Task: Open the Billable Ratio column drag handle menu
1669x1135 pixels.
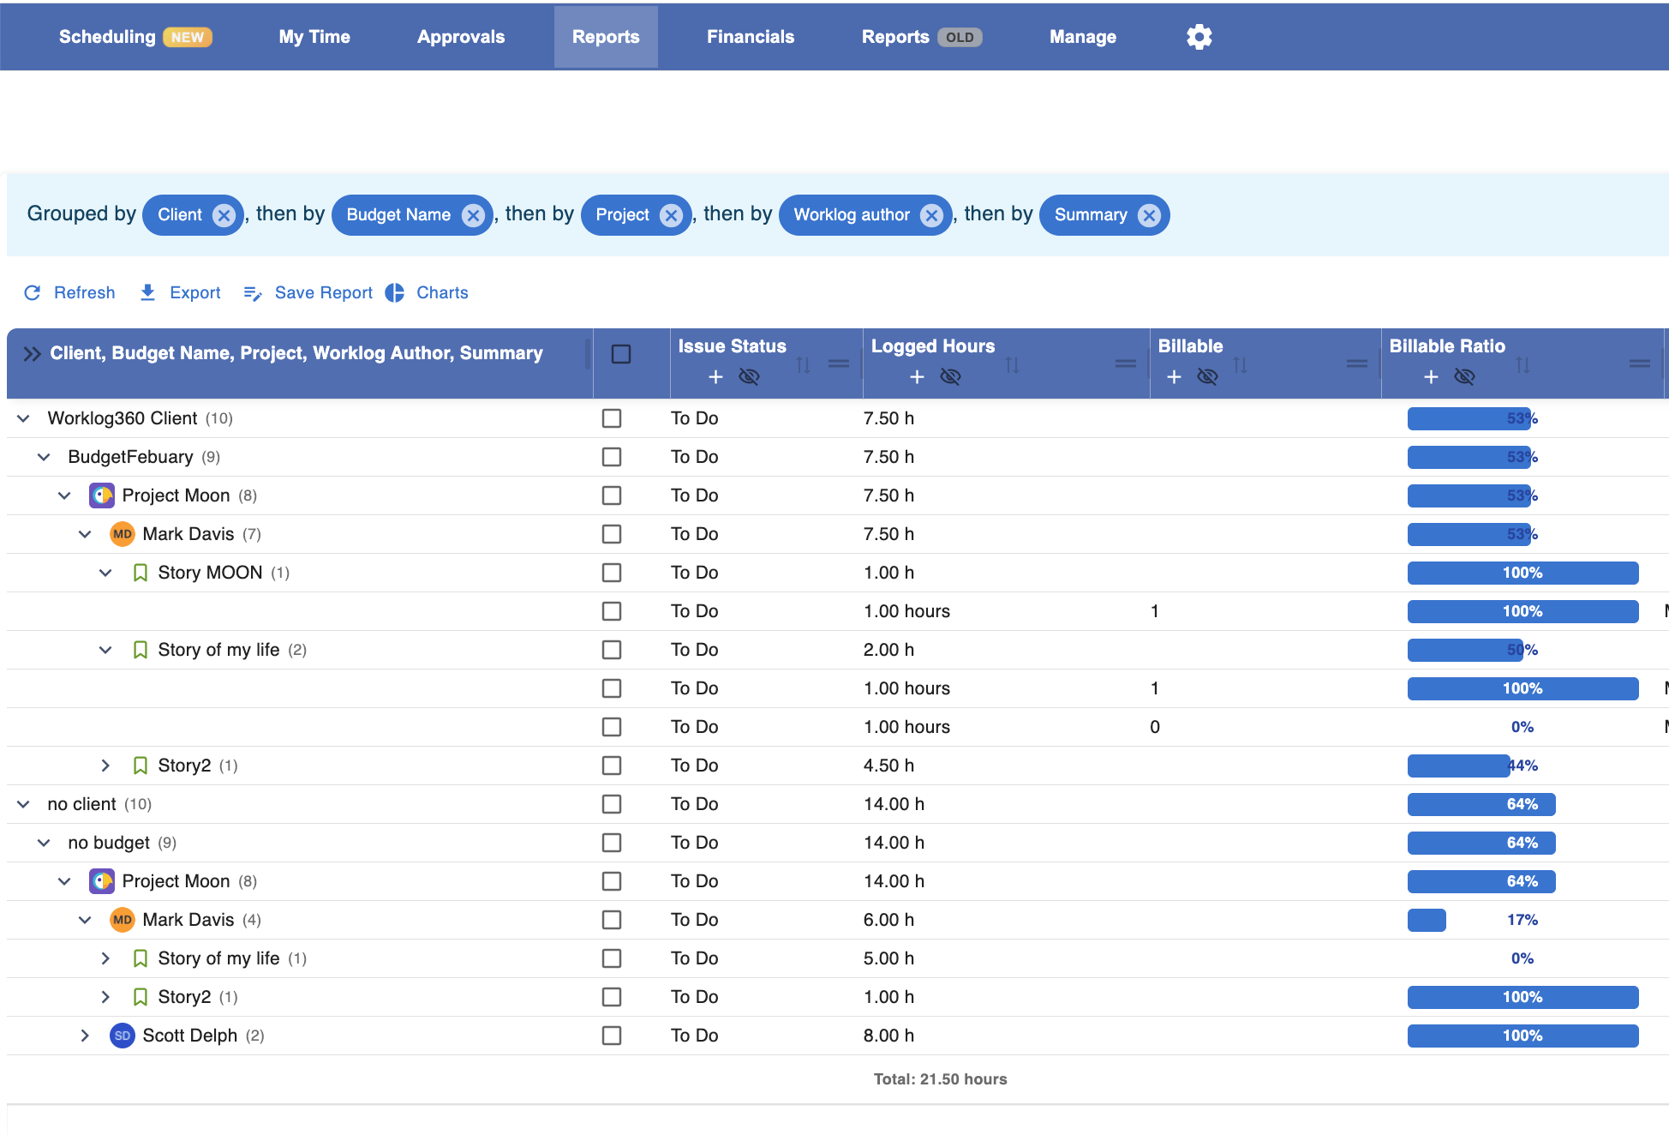Action: pos(1640,364)
